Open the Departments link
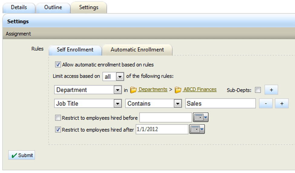This screenshot has height=173, width=295. pyautogui.click(x=153, y=90)
